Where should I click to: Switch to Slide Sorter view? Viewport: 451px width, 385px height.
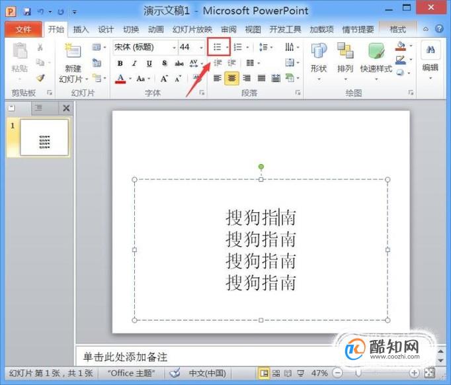(x=276, y=373)
